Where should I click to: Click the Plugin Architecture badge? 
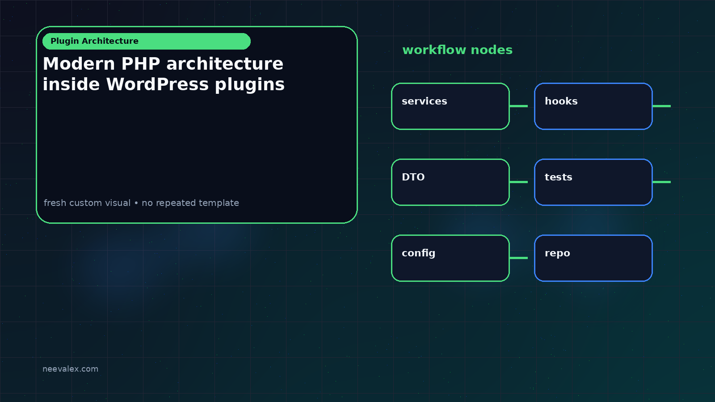tap(147, 41)
